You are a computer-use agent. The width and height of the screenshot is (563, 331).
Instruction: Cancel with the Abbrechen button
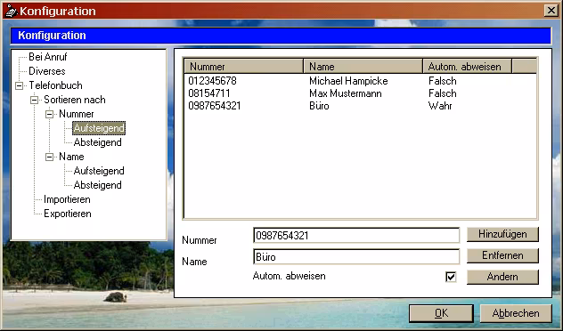click(x=516, y=313)
